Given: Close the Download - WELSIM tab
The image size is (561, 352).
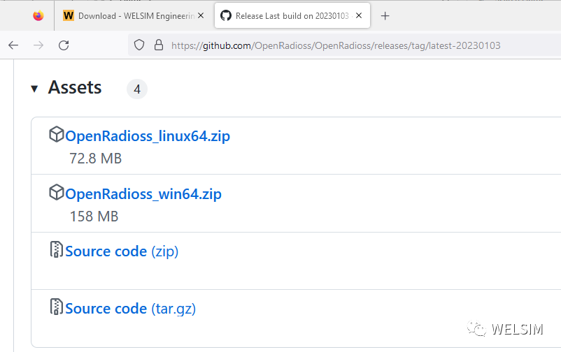Looking at the screenshot, I should coord(201,16).
